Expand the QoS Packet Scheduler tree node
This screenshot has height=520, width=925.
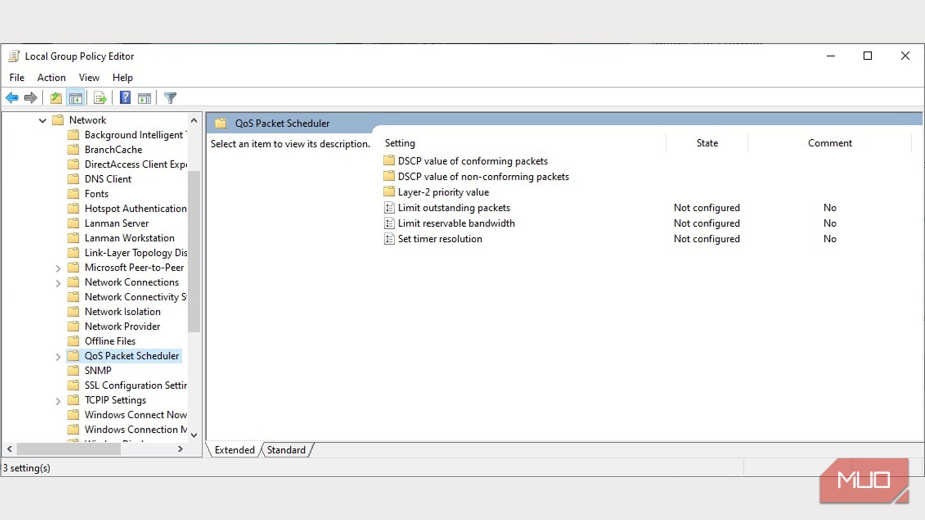pos(58,357)
